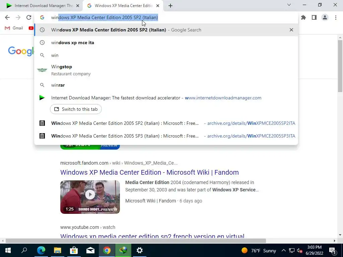Open archive.org SP2 Italian suggestion

166,123
